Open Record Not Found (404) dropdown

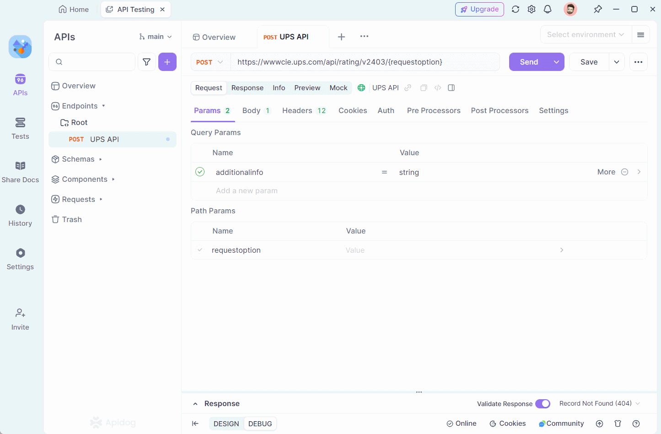[x=600, y=403]
